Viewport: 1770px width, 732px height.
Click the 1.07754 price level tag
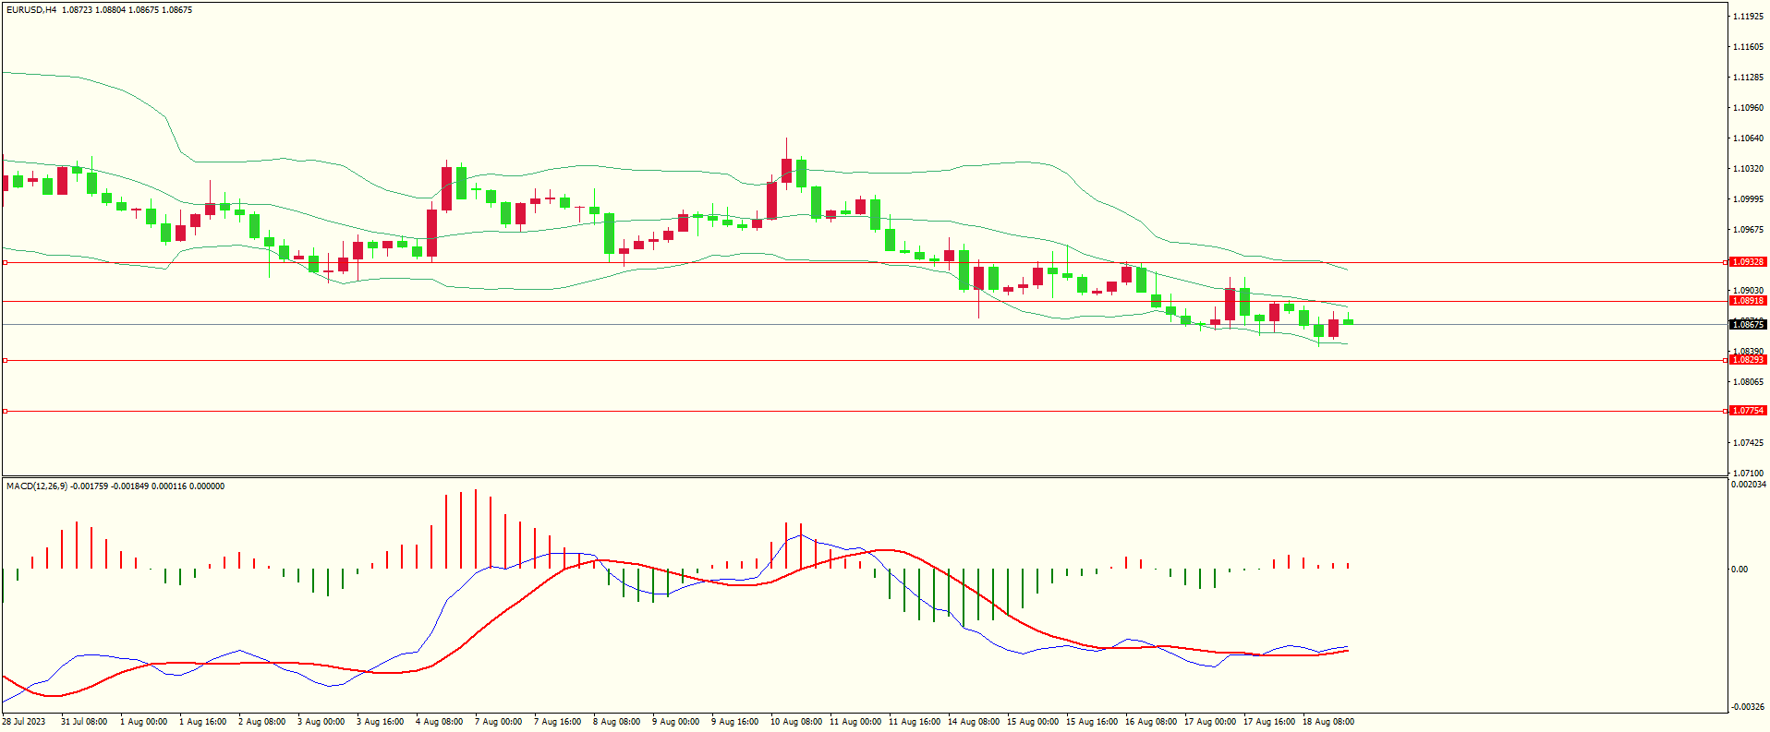coord(1747,411)
